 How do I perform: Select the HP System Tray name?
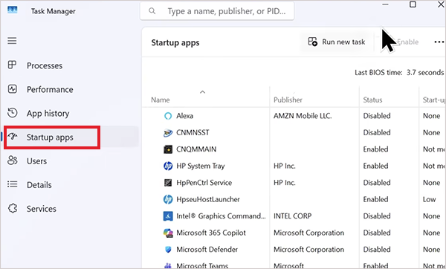point(200,166)
